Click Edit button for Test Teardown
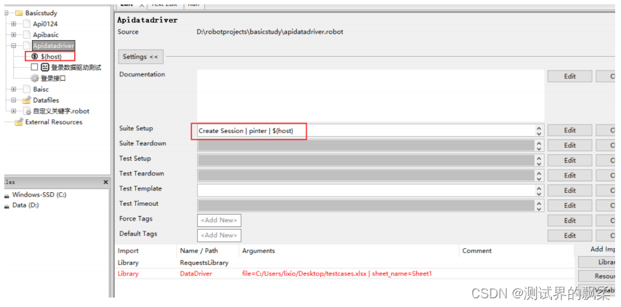 (x=570, y=175)
